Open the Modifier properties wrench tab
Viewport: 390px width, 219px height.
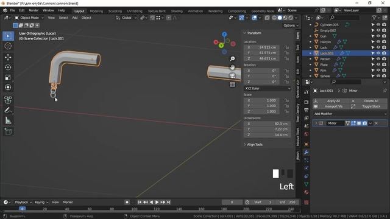coord(307,152)
